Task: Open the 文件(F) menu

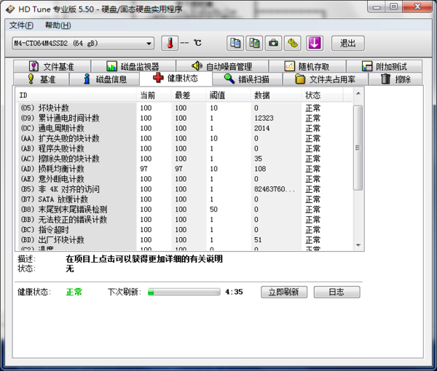Action: (x=21, y=25)
